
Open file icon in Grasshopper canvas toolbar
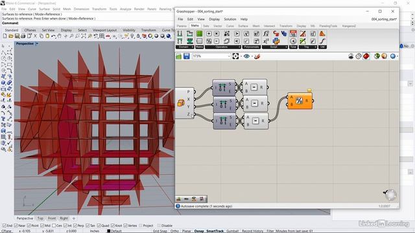coord(179,56)
